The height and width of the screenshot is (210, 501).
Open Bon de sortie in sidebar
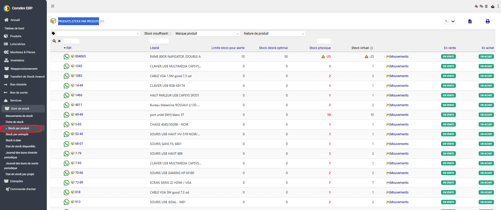19,93
